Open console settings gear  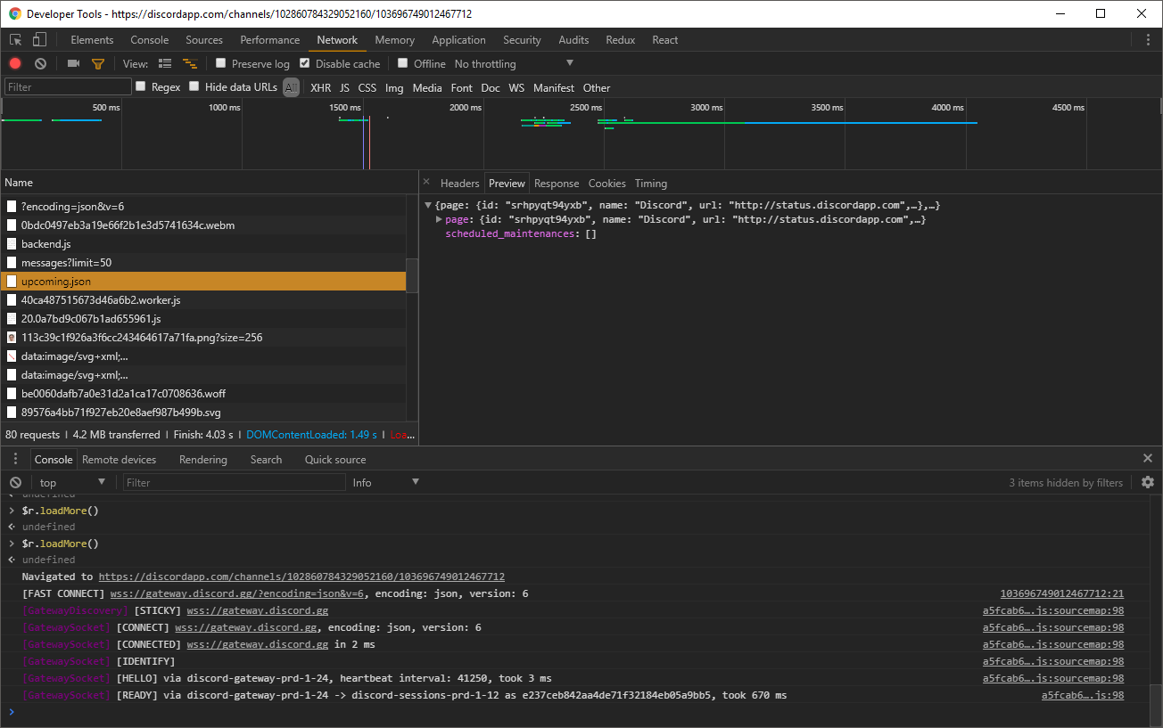point(1148,482)
